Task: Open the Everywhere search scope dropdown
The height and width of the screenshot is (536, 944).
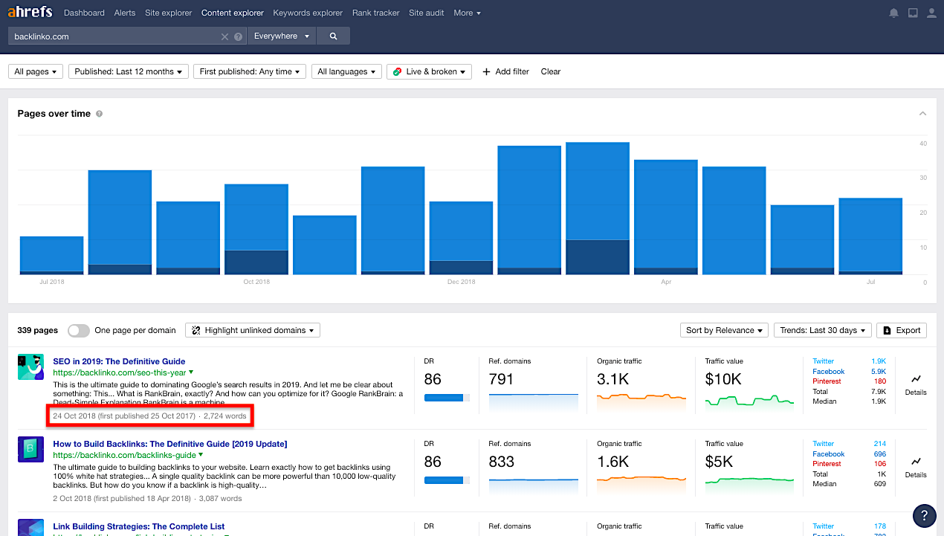Action: point(282,36)
